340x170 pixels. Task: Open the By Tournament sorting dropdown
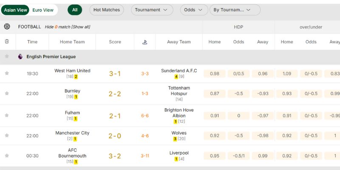tap(235, 10)
